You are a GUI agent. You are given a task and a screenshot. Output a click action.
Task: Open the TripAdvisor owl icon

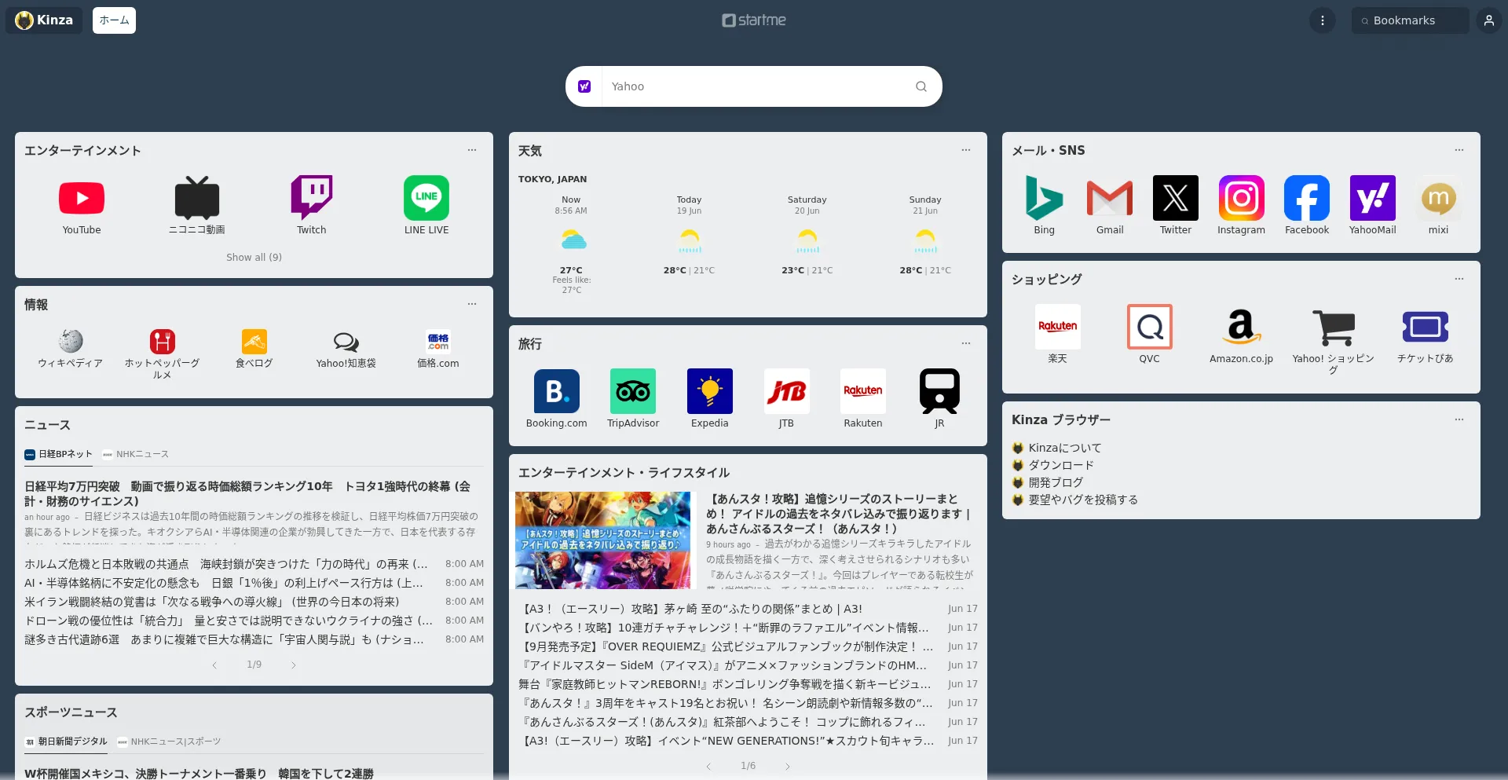click(633, 391)
